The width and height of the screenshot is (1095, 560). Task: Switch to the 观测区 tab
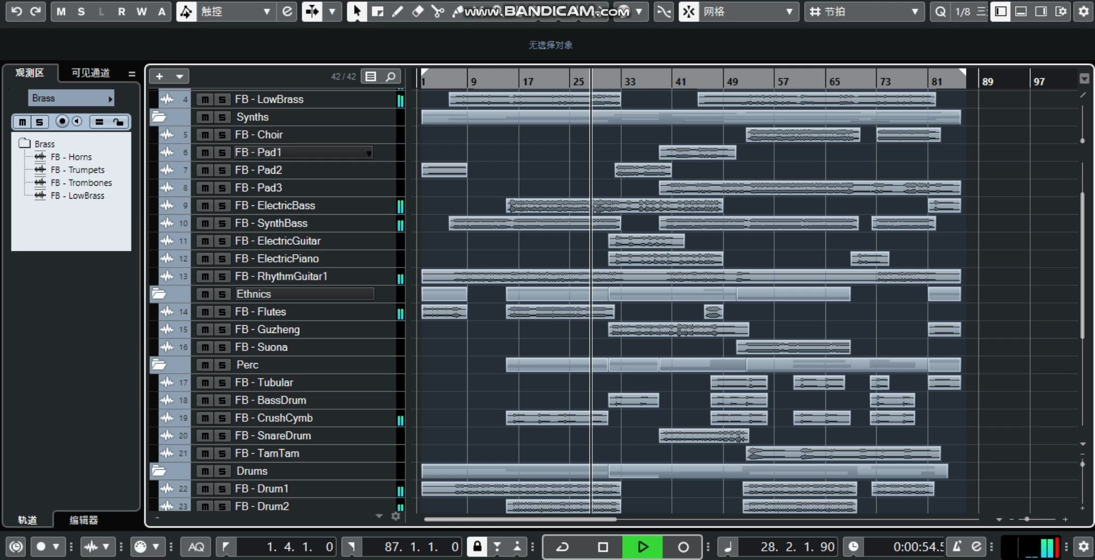click(x=30, y=73)
